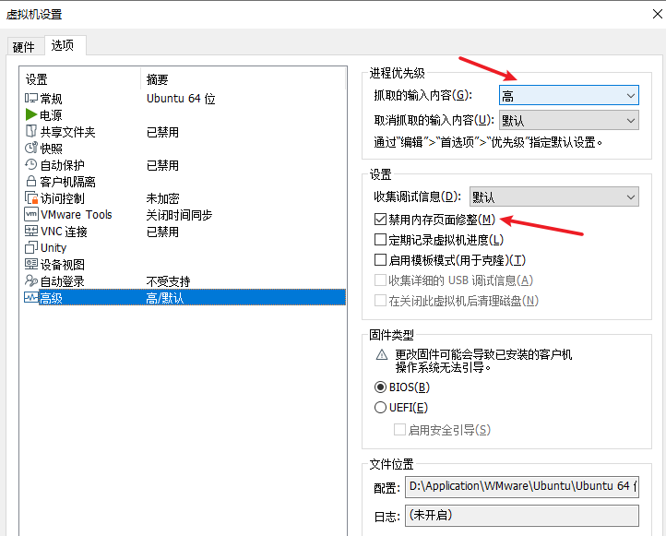Select the 客户机隔离 row

click(x=184, y=182)
